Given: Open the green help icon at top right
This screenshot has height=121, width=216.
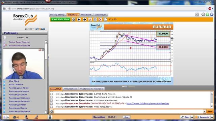Looking at the screenshot, I should (x=208, y=14).
